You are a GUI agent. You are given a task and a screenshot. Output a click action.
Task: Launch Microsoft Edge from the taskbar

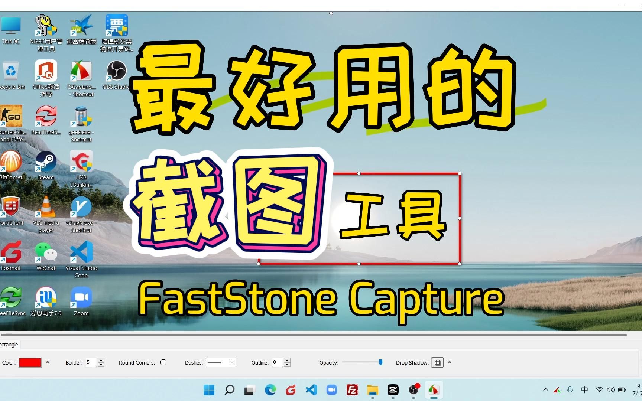pyautogui.click(x=270, y=390)
